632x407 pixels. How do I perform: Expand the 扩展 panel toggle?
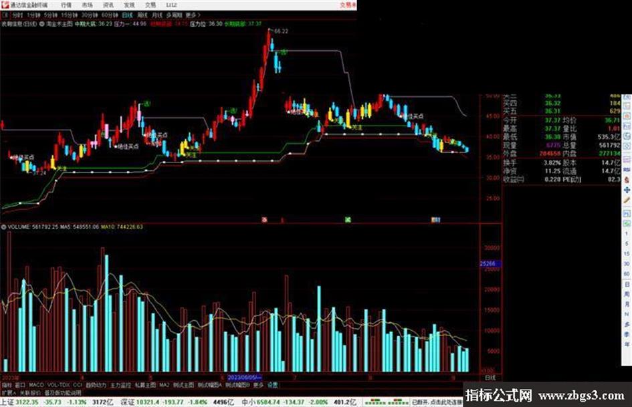tap(9, 392)
